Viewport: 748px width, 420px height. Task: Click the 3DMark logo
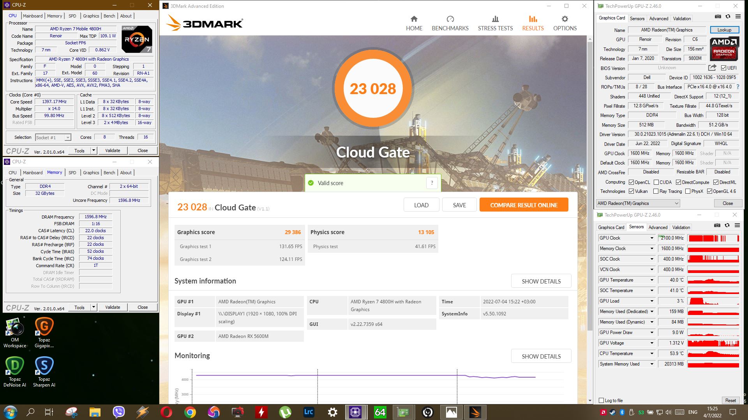204,23
